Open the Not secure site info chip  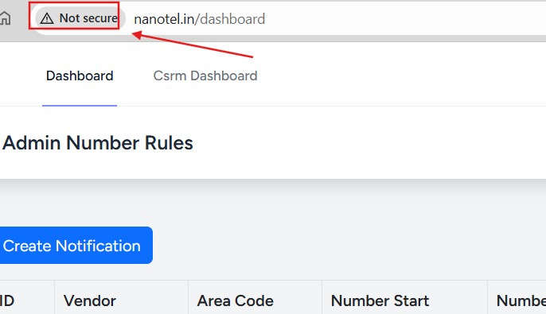click(x=78, y=18)
